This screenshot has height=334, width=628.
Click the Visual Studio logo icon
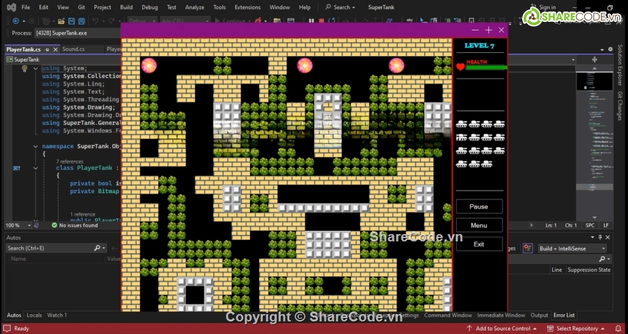(x=12, y=7)
